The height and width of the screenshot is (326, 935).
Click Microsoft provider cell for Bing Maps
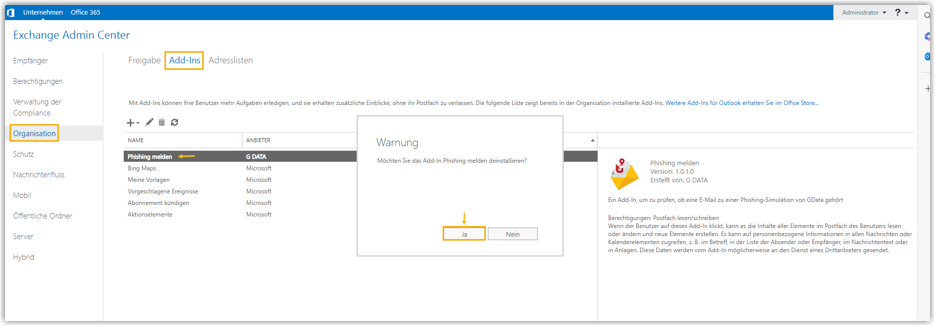click(259, 168)
